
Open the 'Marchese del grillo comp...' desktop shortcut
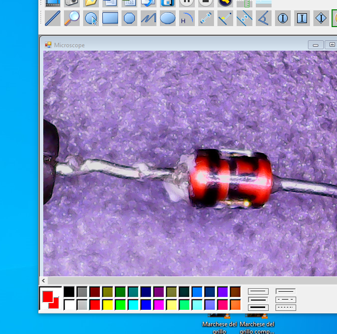point(257,324)
